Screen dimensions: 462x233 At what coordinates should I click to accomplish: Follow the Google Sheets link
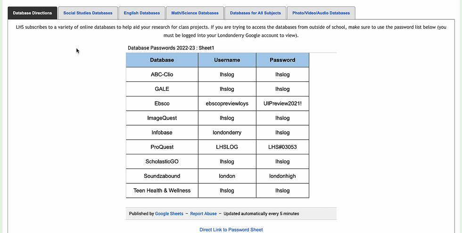(x=169, y=214)
